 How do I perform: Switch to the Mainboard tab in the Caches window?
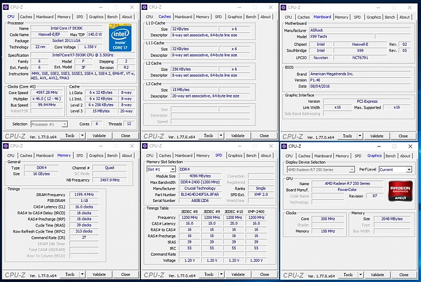coord(184,16)
